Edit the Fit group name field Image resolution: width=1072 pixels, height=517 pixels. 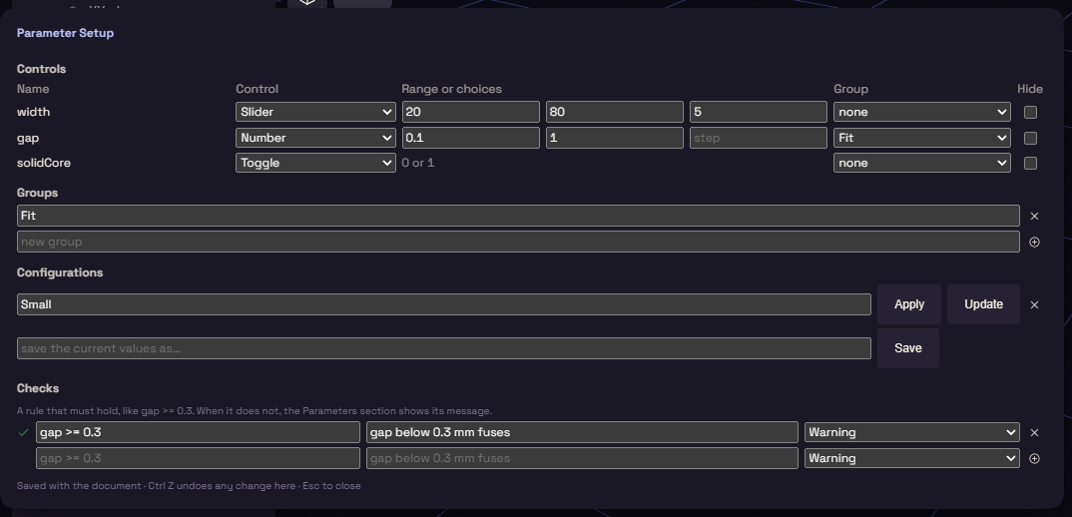(518, 216)
